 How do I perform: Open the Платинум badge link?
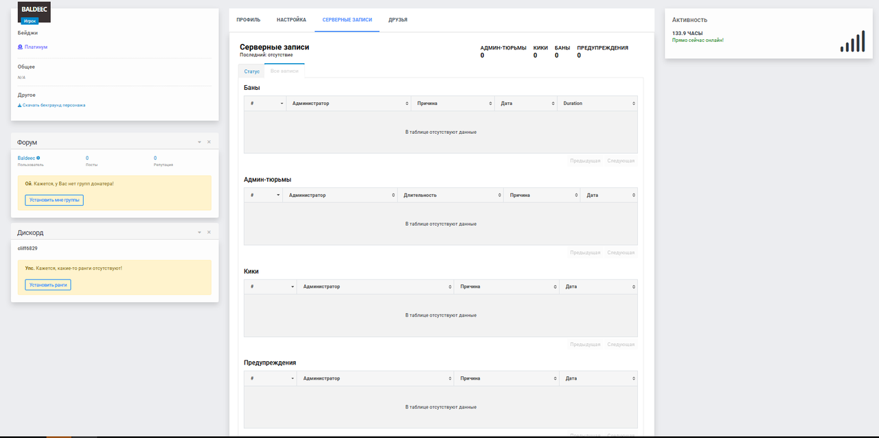pyautogui.click(x=36, y=47)
